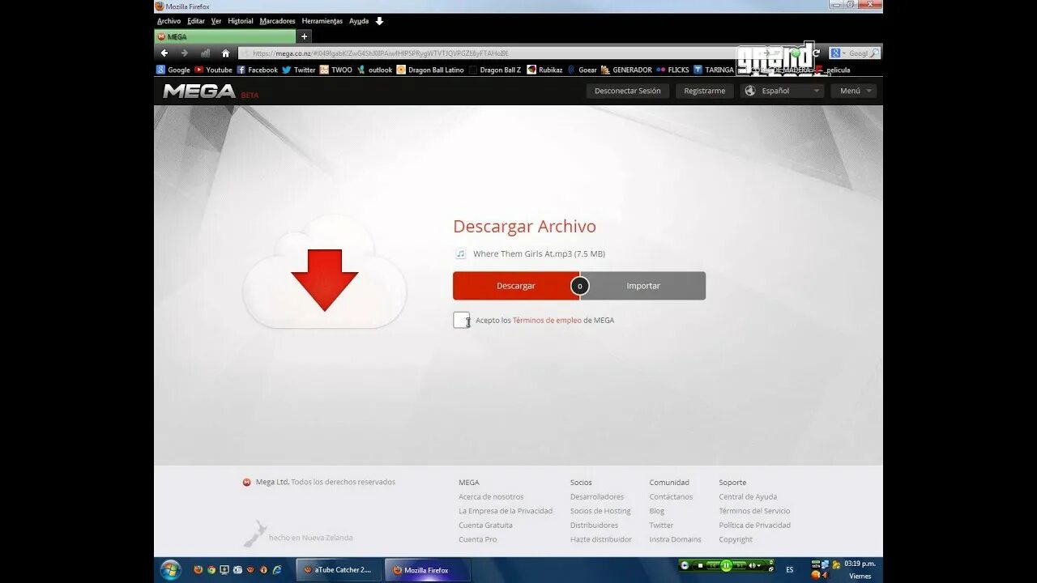Open the Socios de Hosting footer link
The width and height of the screenshot is (1037, 583).
(x=600, y=511)
